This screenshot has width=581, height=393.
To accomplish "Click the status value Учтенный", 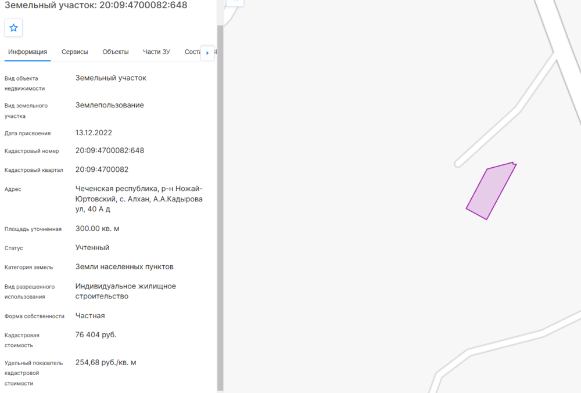I will pos(92,248).
